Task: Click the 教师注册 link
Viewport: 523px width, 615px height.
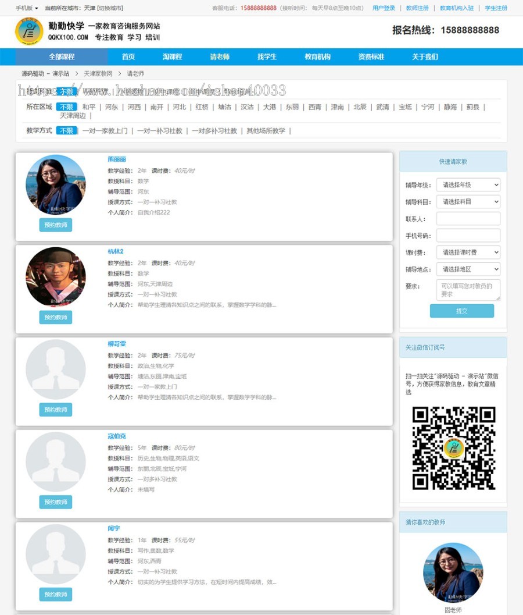Action: pyautogui.click(x=417, y=8)
